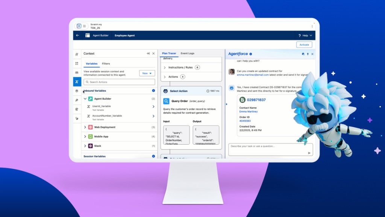Click the info toggle beside Session Variables
Screen dimensions: 385x217
(154, 156)
